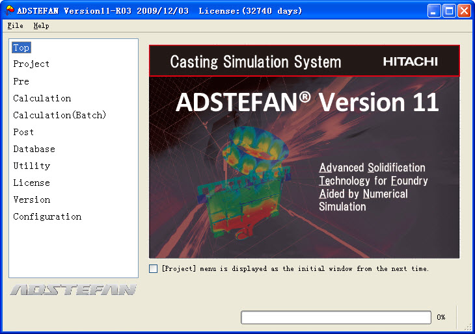Open Calculation(Batch) in the side list

[60, 115]
